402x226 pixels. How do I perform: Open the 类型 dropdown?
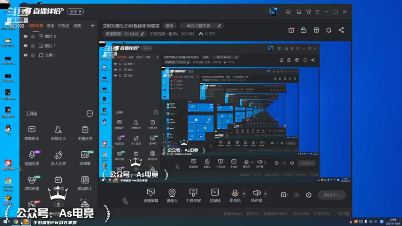[75, 11]
